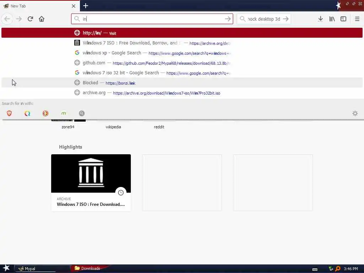
Task: Open the Library icon in toolbar
Action: (x=332, y=19)
